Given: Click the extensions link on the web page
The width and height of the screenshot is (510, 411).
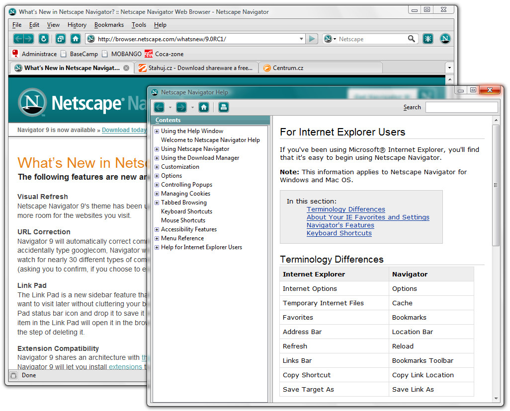Looking at the screenshot, I should pos(126,367).
